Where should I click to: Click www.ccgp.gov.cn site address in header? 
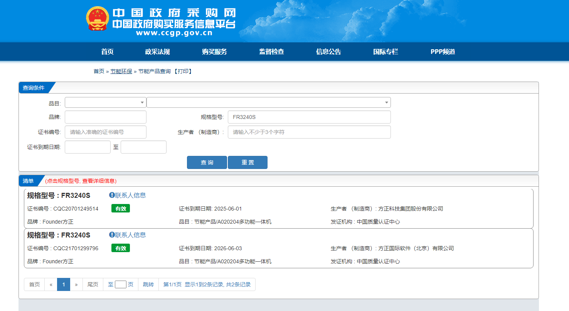[x=174, y=33]
